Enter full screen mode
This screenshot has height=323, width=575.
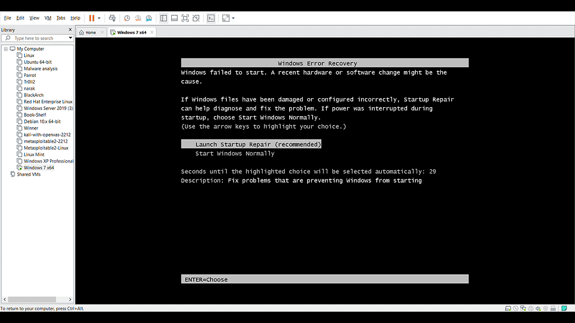185,18
